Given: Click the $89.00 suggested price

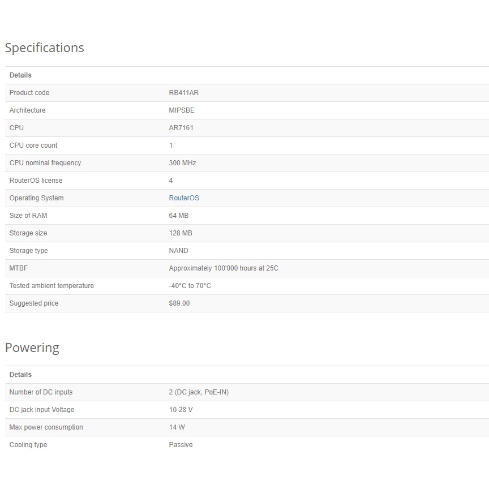Looking at the screenshot, I should point(179,303).
